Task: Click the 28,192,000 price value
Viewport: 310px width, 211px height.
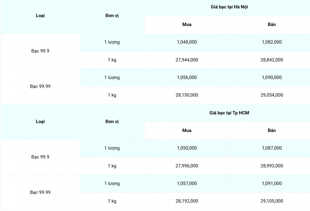Action: [x=187, y=201]
